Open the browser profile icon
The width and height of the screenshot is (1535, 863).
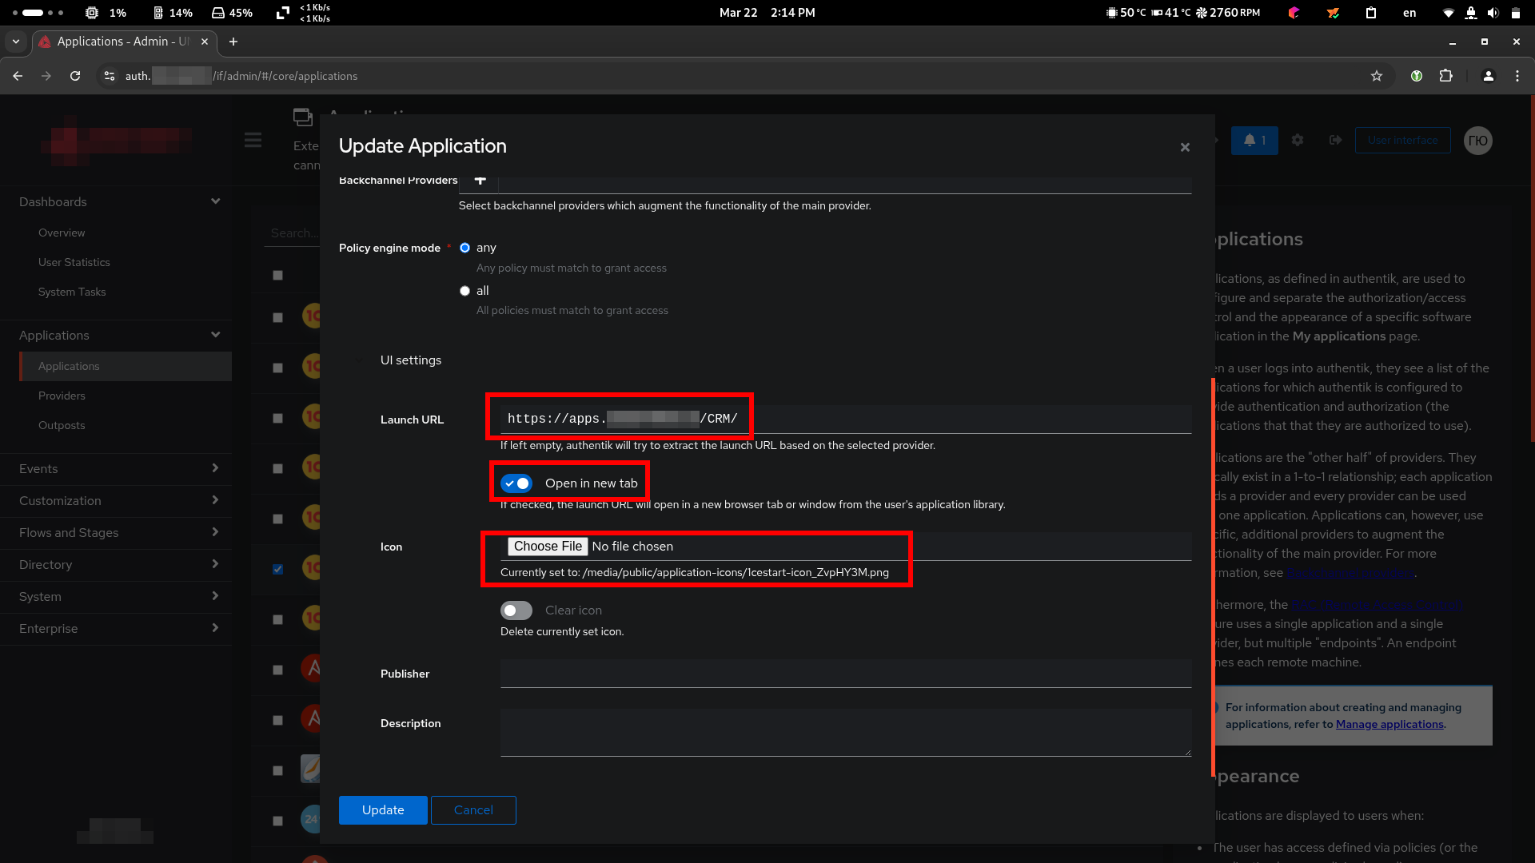coord(1488,76)
